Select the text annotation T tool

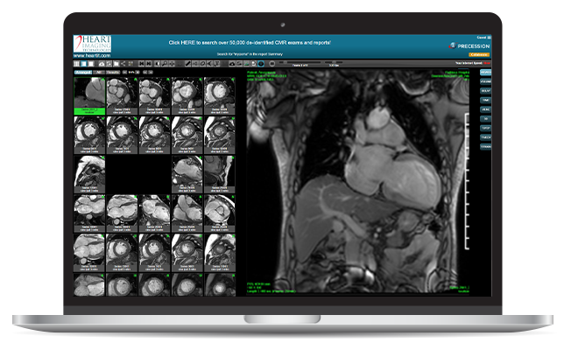(217, 64)
